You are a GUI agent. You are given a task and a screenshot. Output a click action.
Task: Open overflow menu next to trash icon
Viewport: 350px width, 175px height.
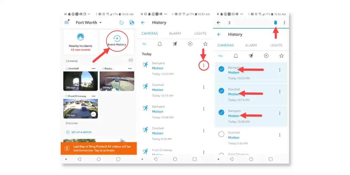(284, 22)
